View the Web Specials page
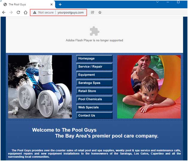Screen dimensions: 188x161 94,107
